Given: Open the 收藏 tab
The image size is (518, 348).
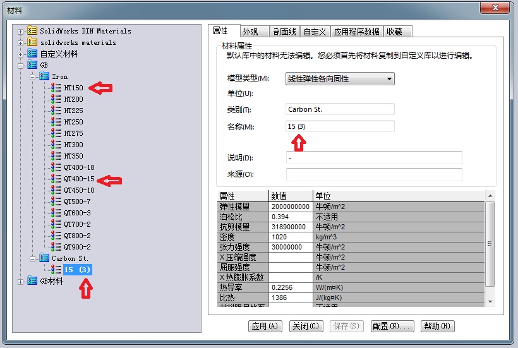Looking at the screenshot, I should click(398, 32).
